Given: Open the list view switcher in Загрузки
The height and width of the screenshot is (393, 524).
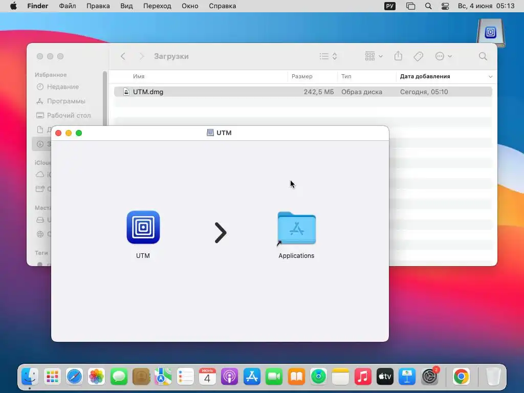Looking at the screenshot, I should click(328, 56).
